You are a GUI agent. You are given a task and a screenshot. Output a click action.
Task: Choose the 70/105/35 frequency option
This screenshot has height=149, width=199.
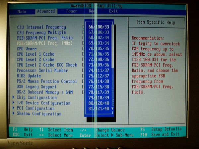[99, 49]
